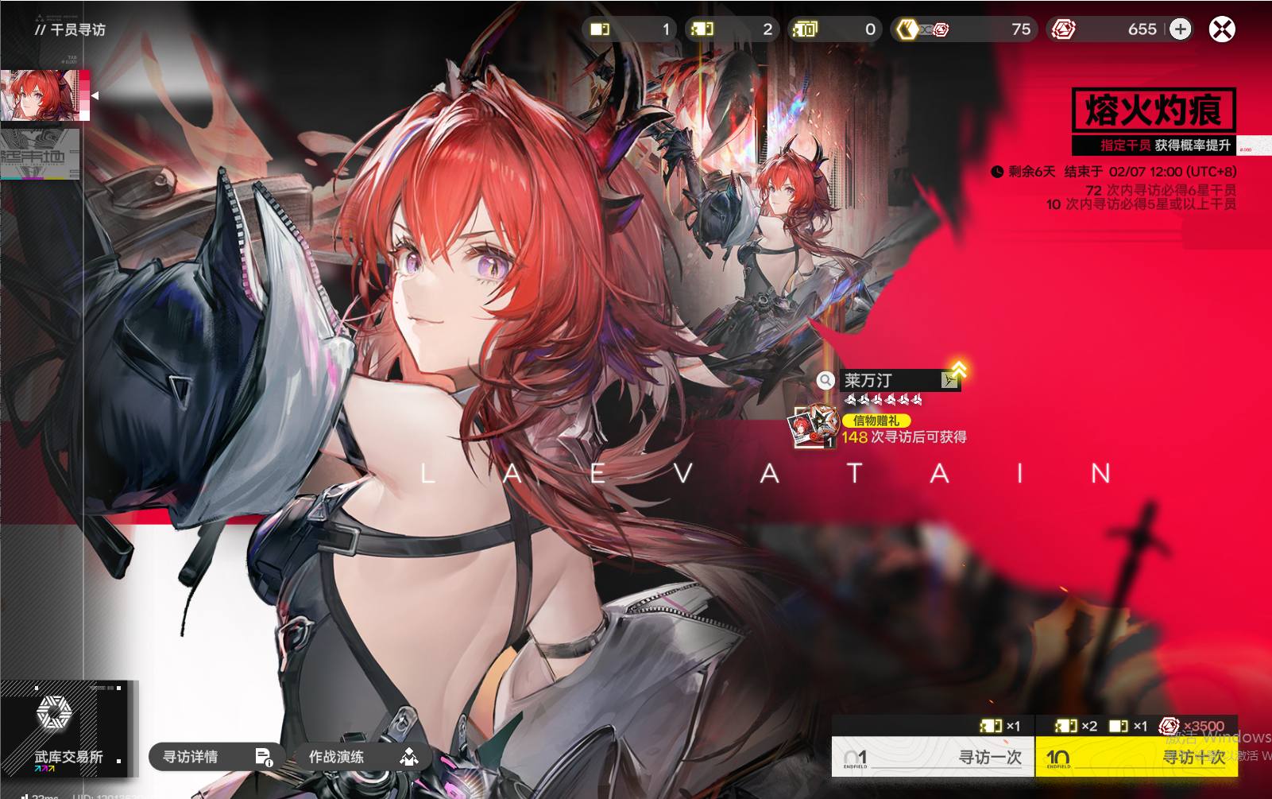Viewport: 1272px width, 799px height.
Task: Click the ticket icon showing count 2 in top bar
Action: click(702, 29)
